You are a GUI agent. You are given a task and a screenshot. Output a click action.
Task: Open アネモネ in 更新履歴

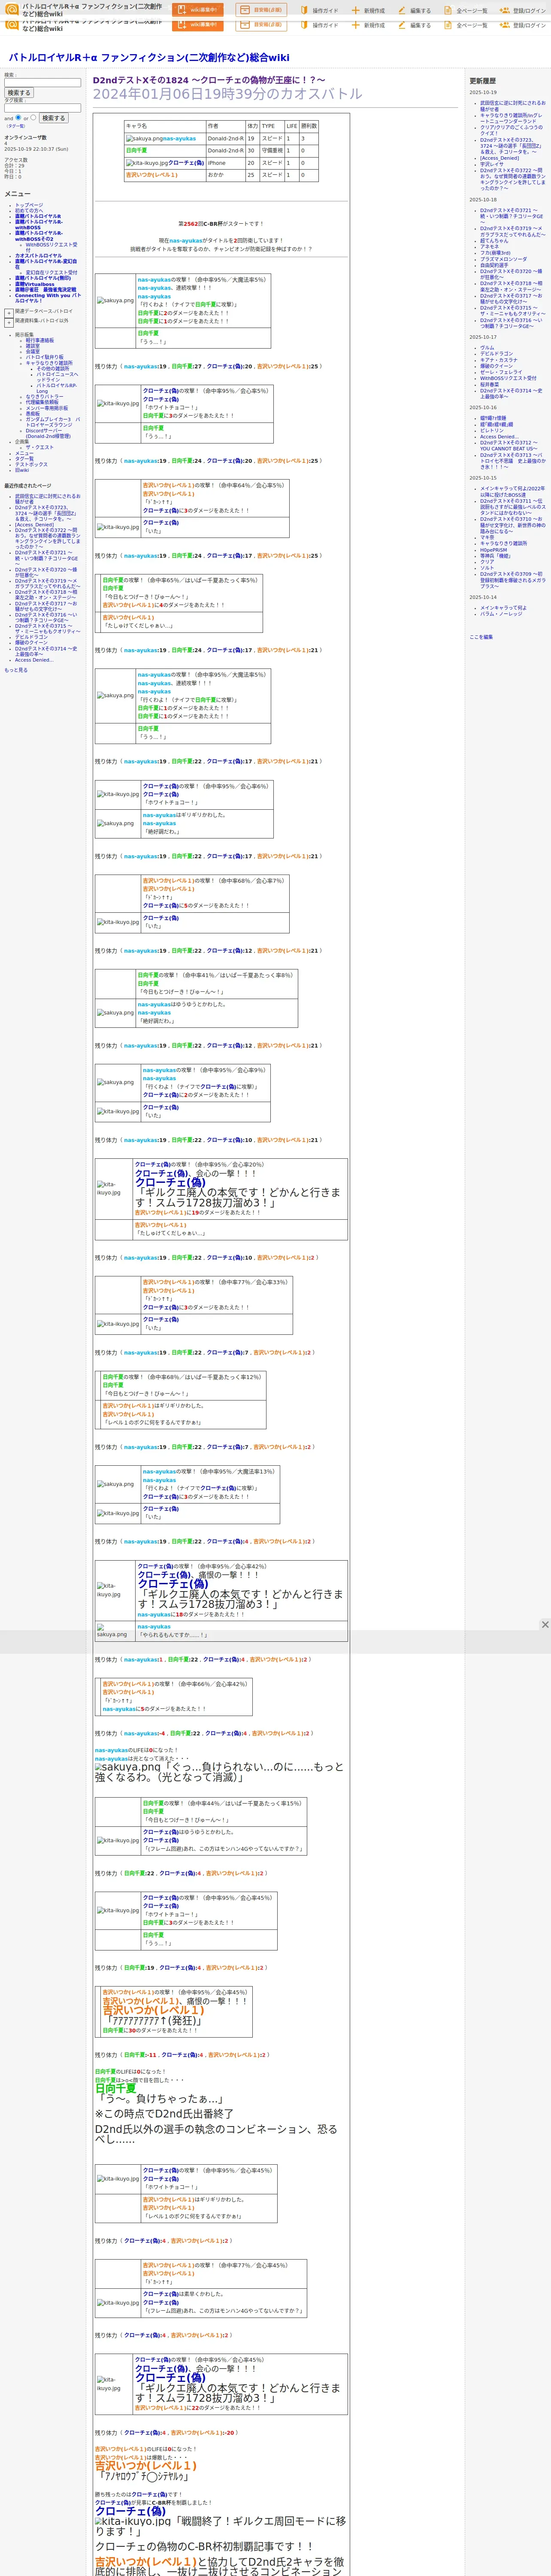[x=489, y=247]
